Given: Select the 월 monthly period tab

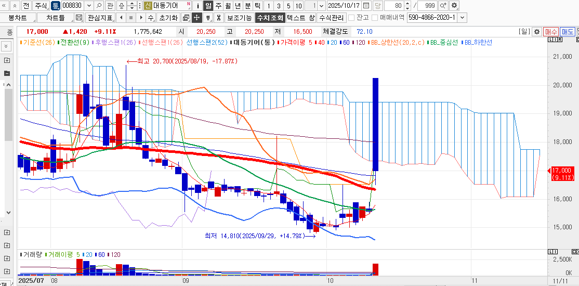Looking at the screenshot, I should (228, 6).
